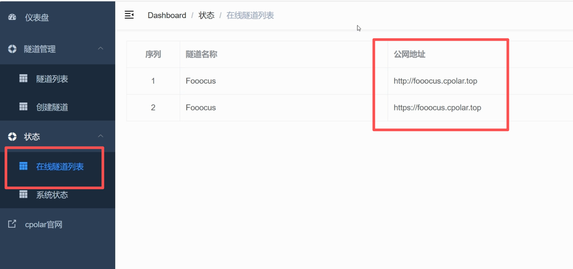The image size is (573, 269).
Task: Click the blue grid icon beside 在线隧道列表
Action: coord(23,166)
